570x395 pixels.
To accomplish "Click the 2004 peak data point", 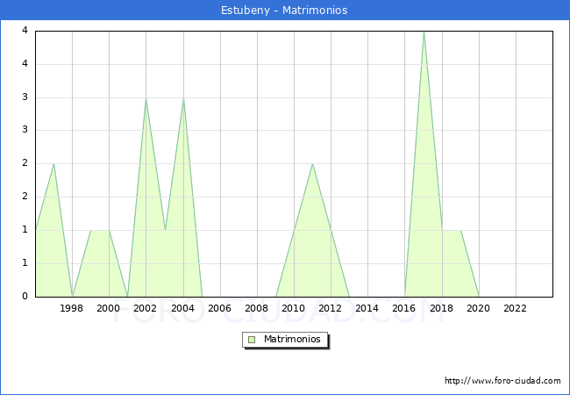I will [x=183, y=98].
